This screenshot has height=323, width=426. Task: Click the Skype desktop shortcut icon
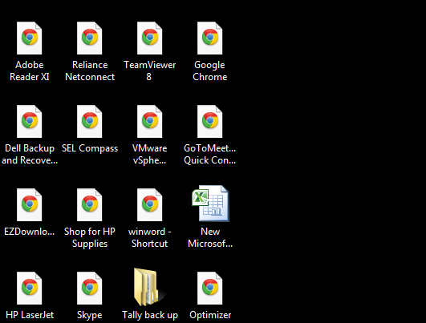click(90, 288)
